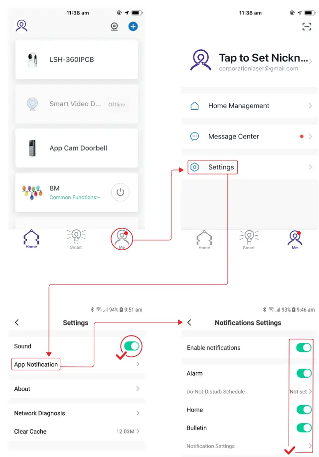Open Notification Settings row at bottom
This screenshot has width=319, height=457.
(x=250, y=446)
